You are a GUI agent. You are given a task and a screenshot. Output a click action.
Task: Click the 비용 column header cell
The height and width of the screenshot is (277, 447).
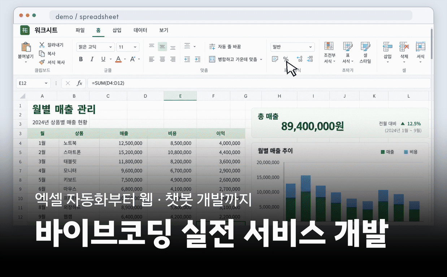click(x=172, y=133)
